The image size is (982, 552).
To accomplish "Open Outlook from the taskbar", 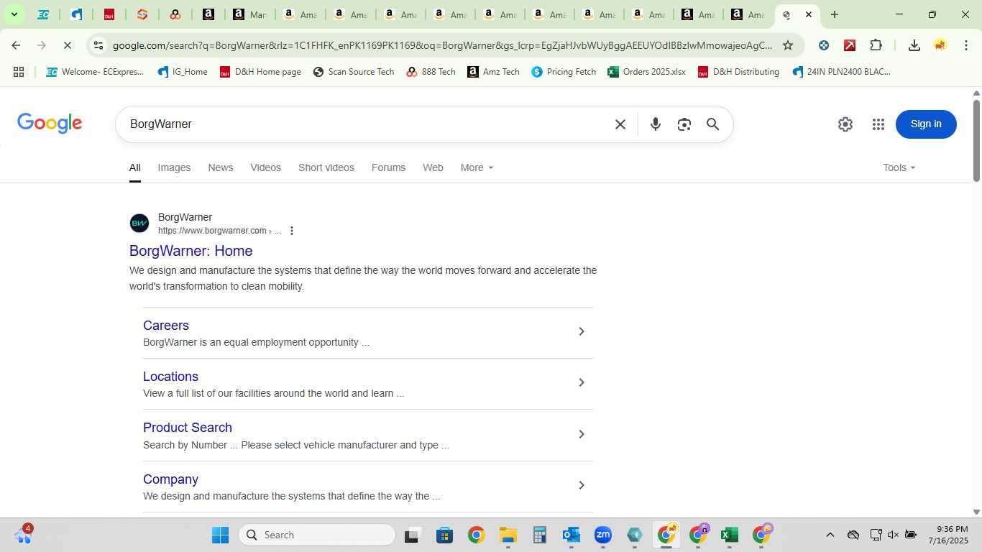I will 571,535.
